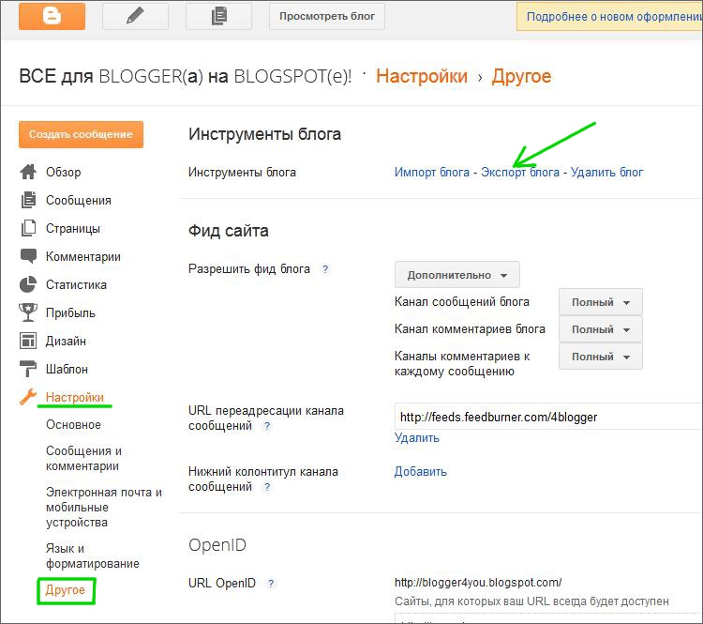The width and height of the screenshot is (703, 624).
Task: Click the Шаблон paint roller icon
Action: (28, 369)
